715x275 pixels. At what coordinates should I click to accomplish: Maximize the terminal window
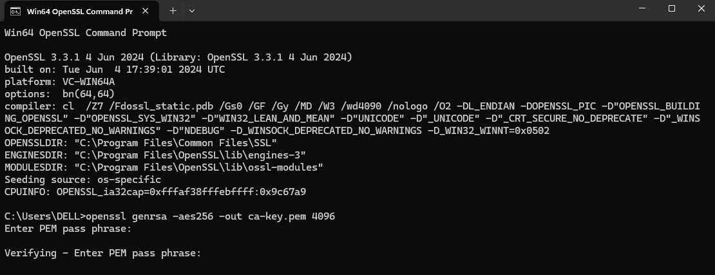[671, 9]
